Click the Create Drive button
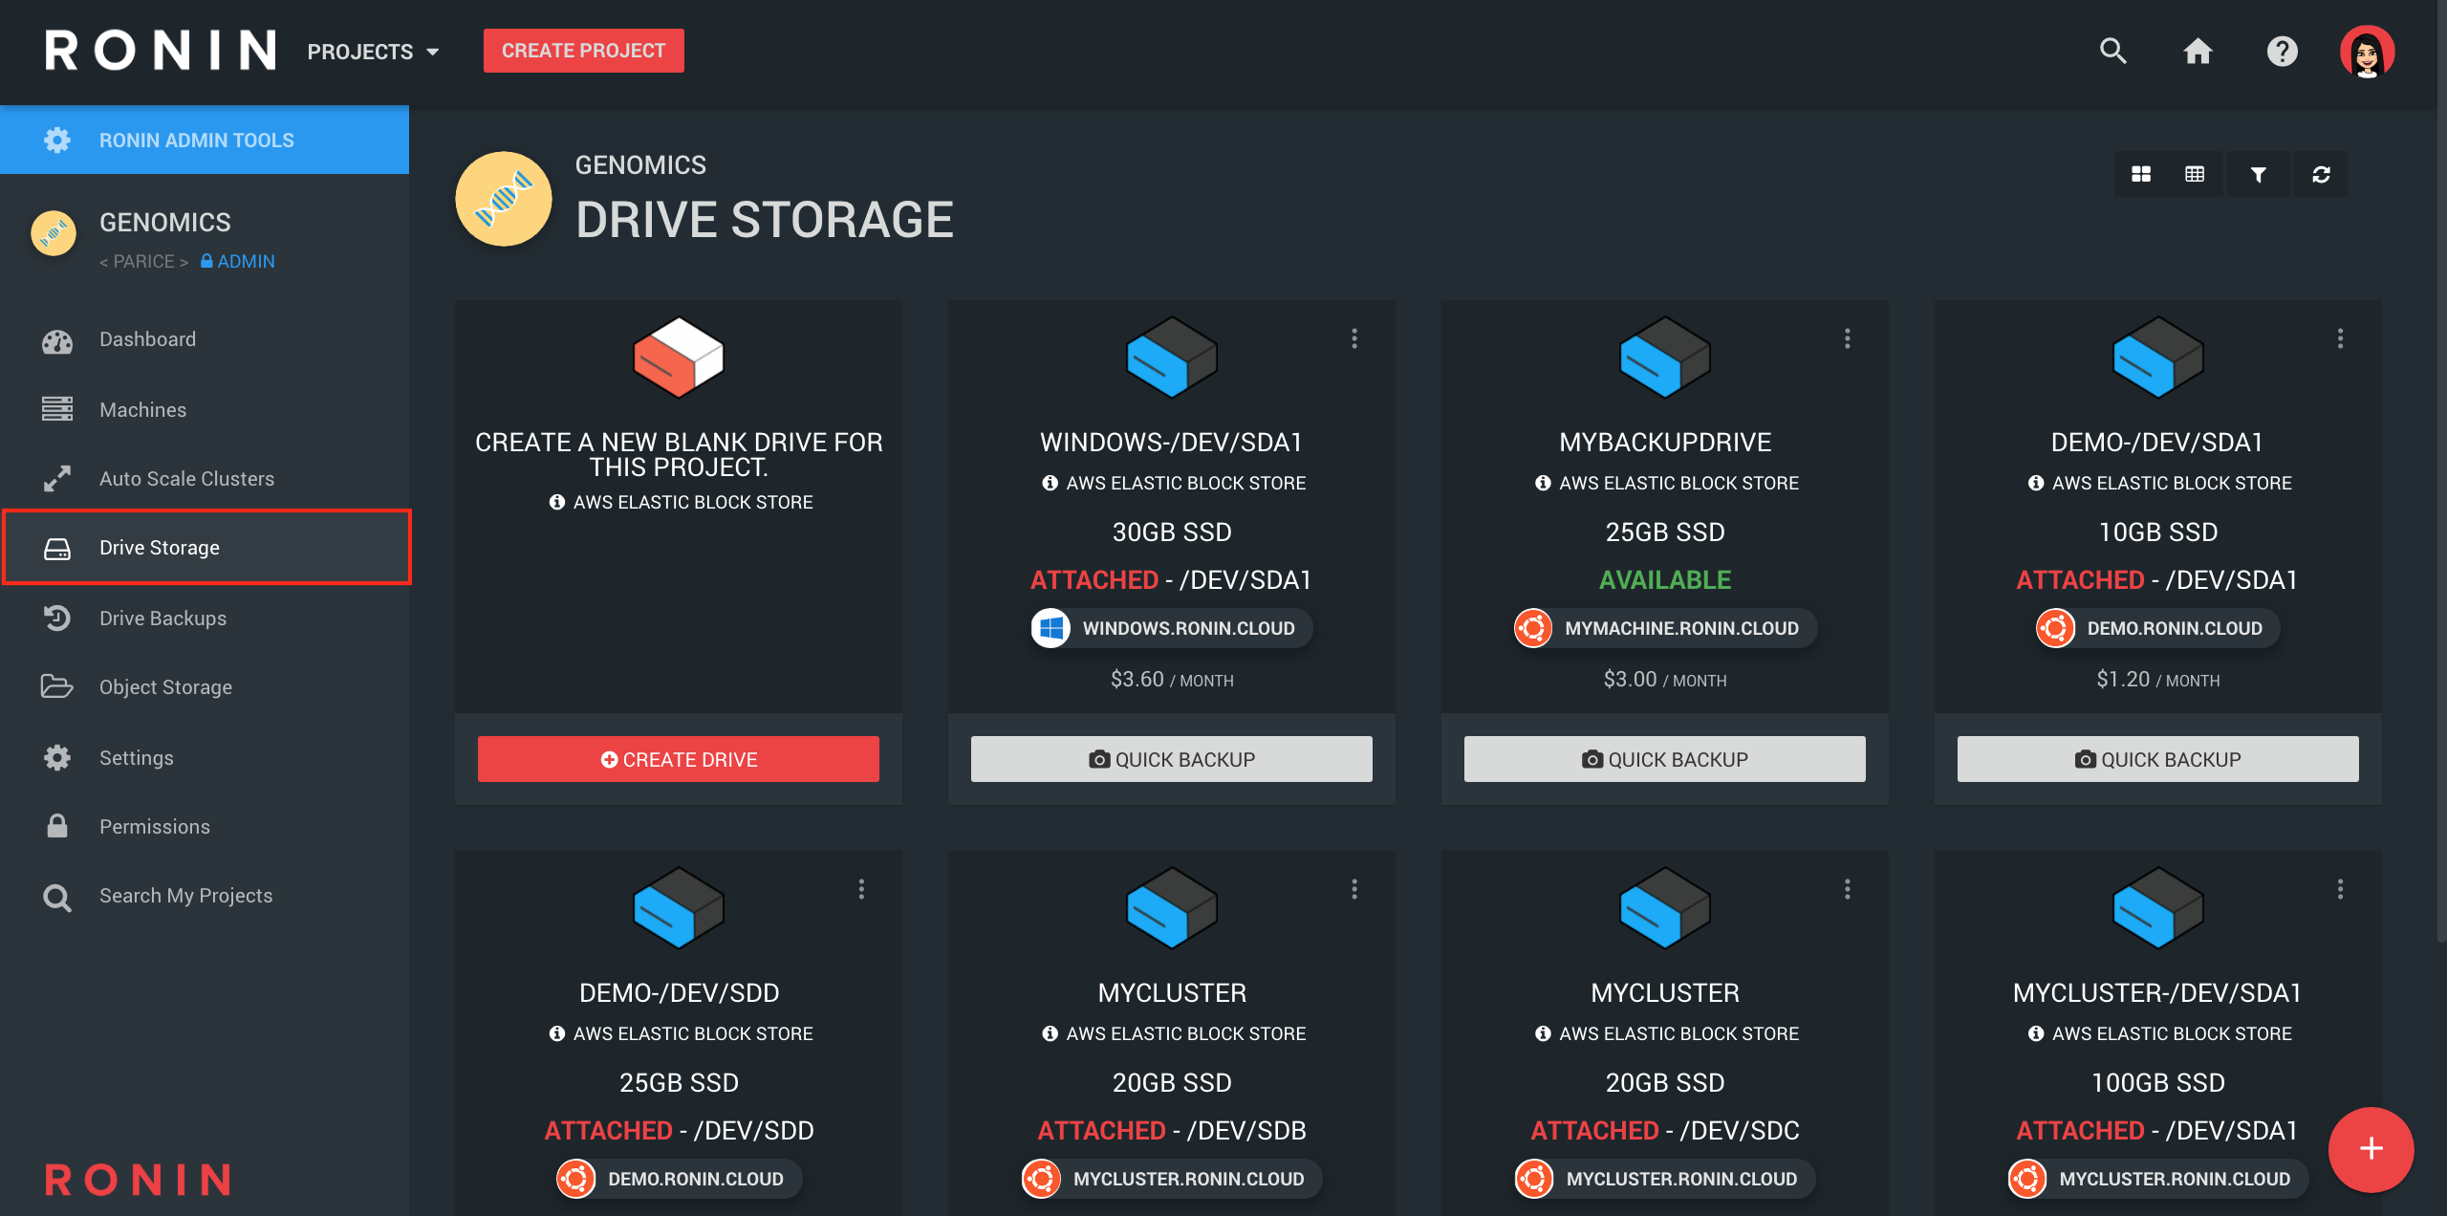 678,759
